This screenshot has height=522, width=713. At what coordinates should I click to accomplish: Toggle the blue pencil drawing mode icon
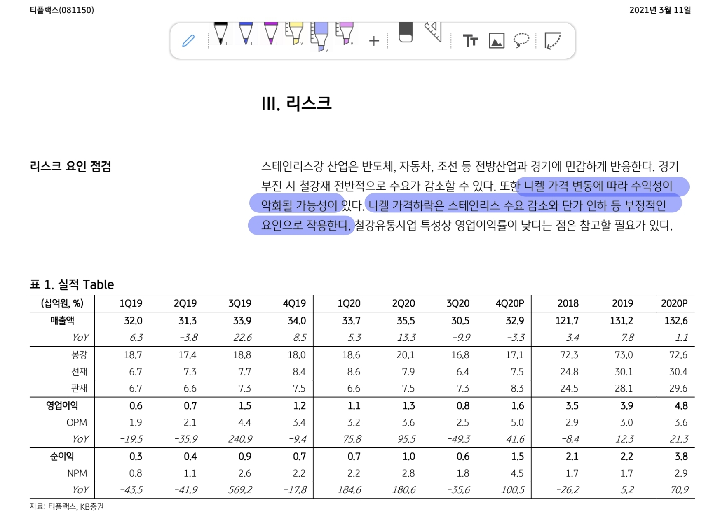[188, 41]
